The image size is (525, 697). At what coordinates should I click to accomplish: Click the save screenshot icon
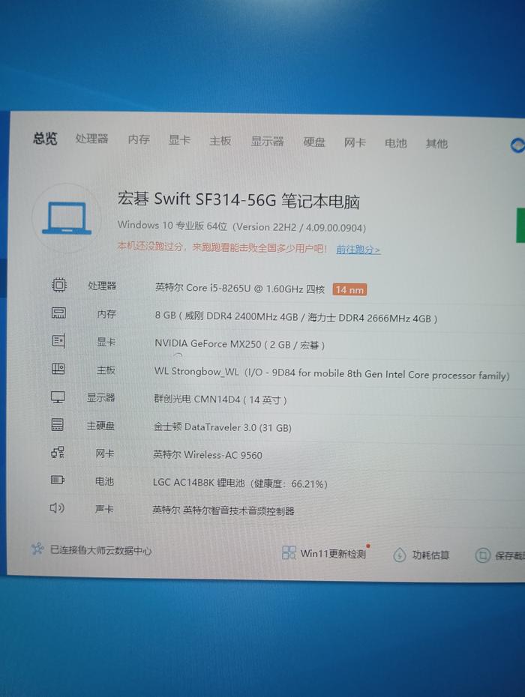click(x=482, y=555)
